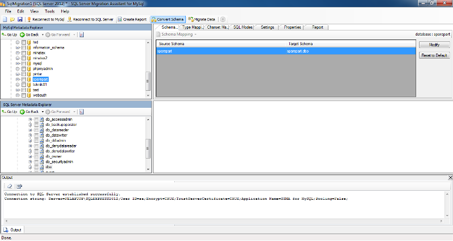Click the save output log icon
The image size is (453, 241).
[x=19, y=186]
